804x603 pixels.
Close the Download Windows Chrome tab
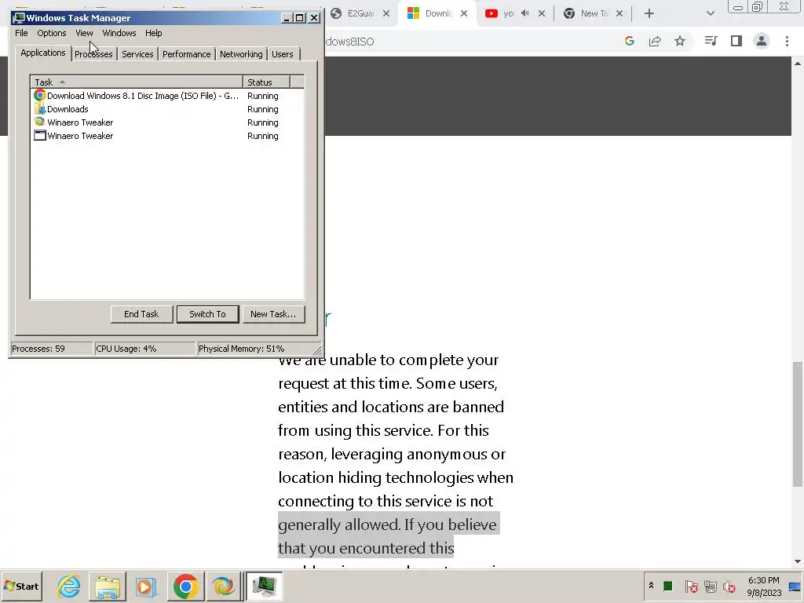[463, 13]
